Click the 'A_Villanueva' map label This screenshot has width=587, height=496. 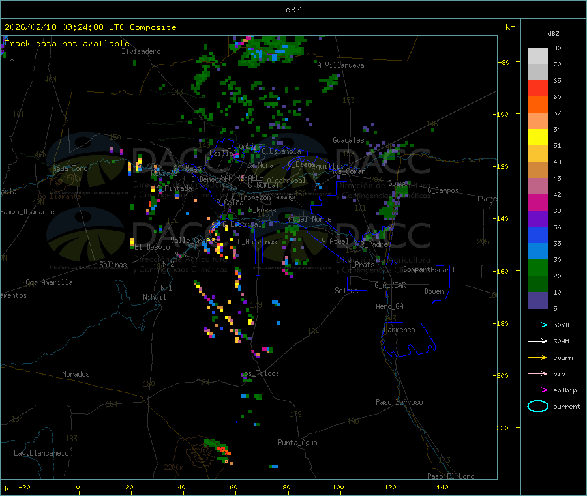(x=340, y=65)
